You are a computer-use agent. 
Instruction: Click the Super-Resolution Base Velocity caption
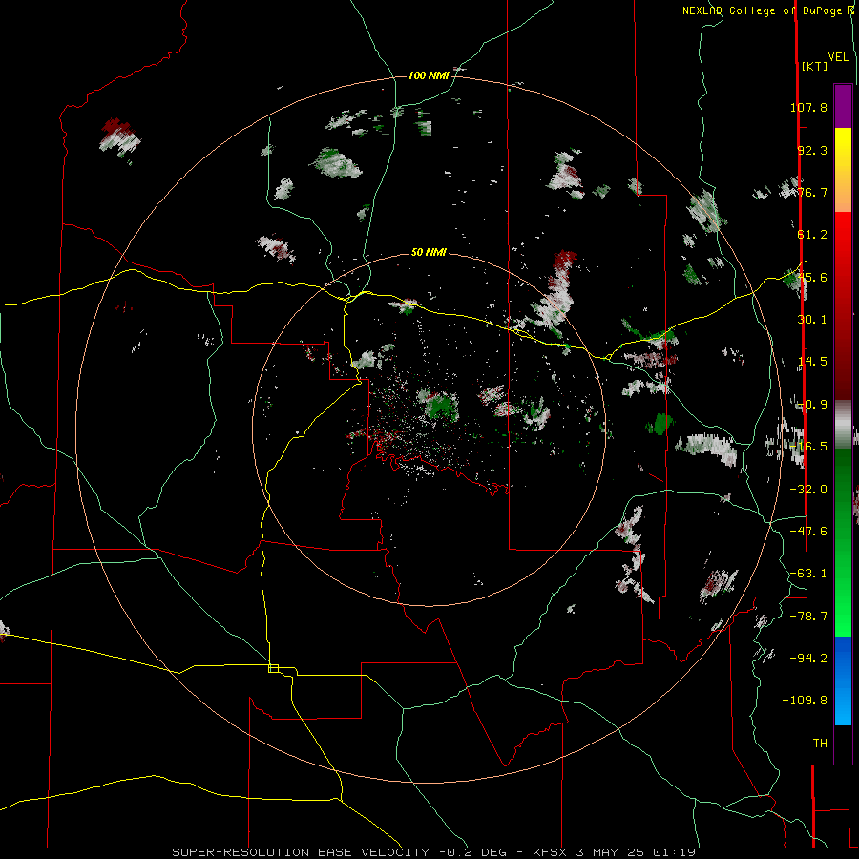click(434, 852)
